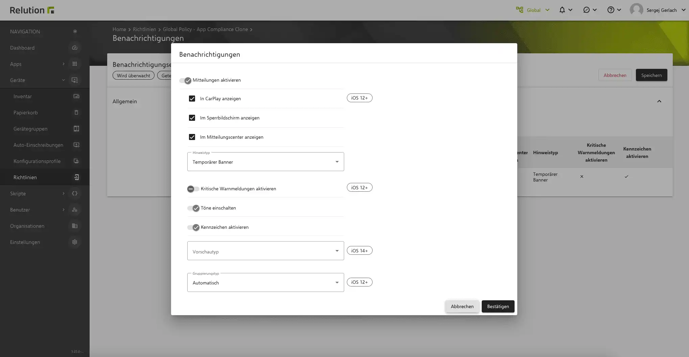Image resolution: width=689 pixels, height=357 pixels.
Task: Expand the Global organization dropdown
Action: [x=547, y=10]
